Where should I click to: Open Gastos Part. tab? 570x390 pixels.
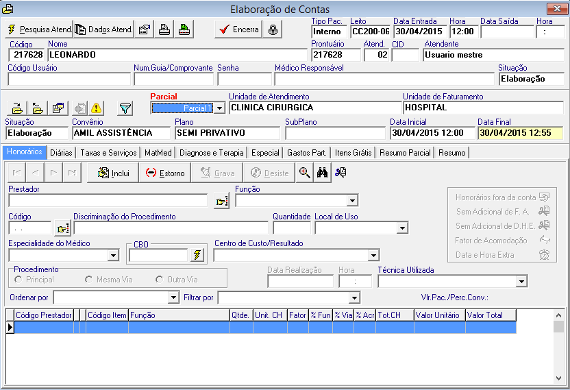point(307,153)
